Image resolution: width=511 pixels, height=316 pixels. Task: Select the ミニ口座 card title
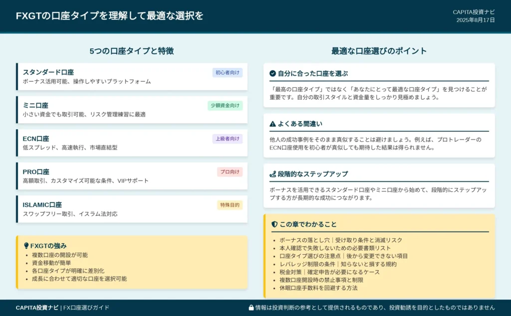coord(35,105)
